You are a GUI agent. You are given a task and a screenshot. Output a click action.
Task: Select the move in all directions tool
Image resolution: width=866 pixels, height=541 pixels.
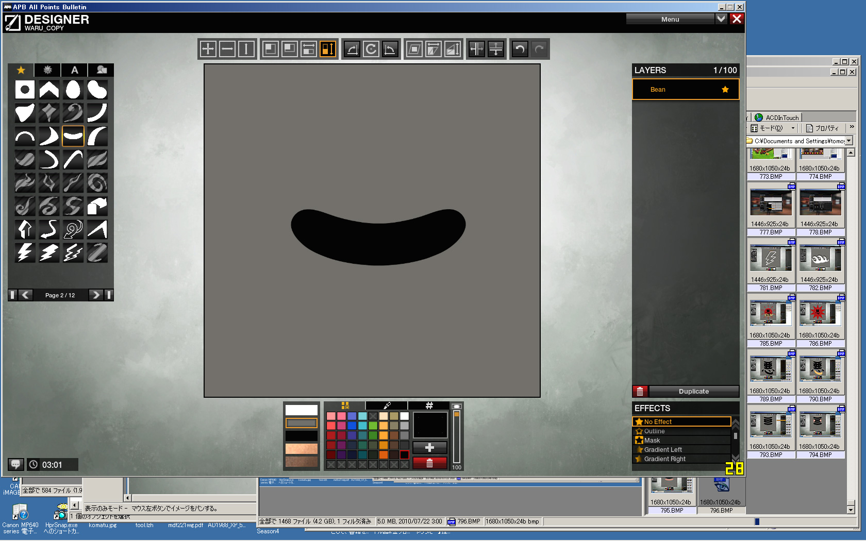click(208, 49)
